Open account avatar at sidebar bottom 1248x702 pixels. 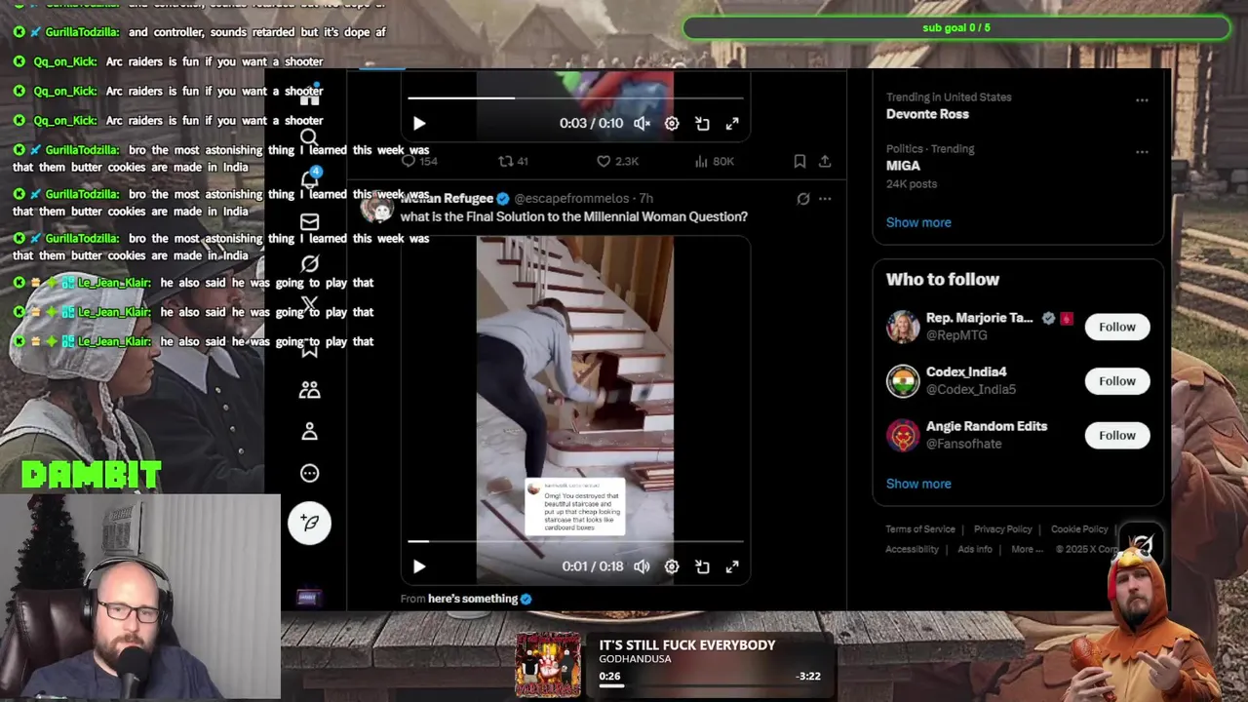pyautogui.click(x=307, y=598)
